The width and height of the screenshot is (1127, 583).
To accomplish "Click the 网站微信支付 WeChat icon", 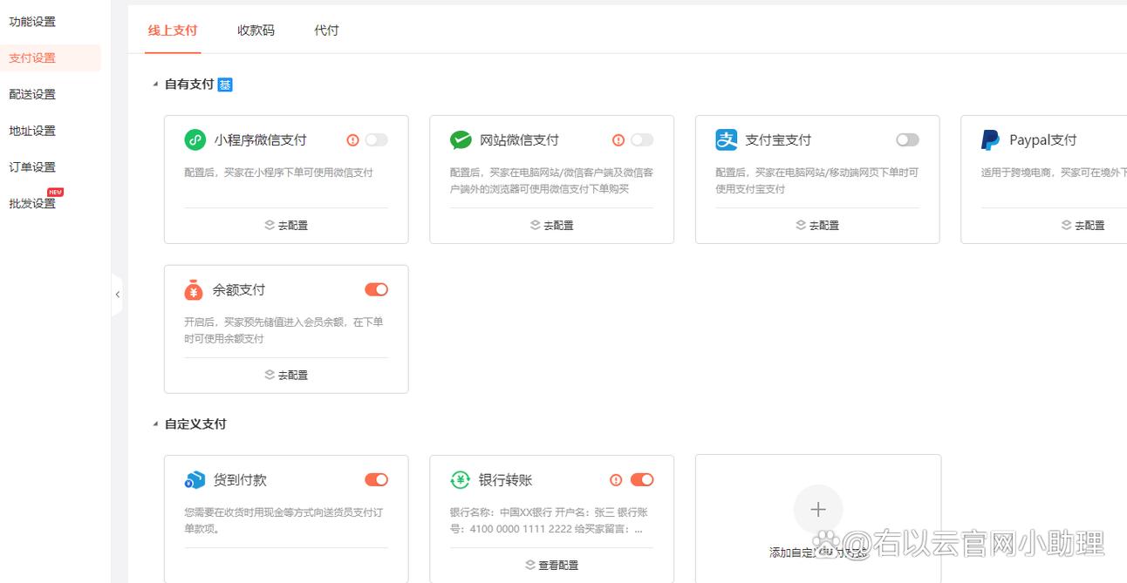I will (461, 139).
